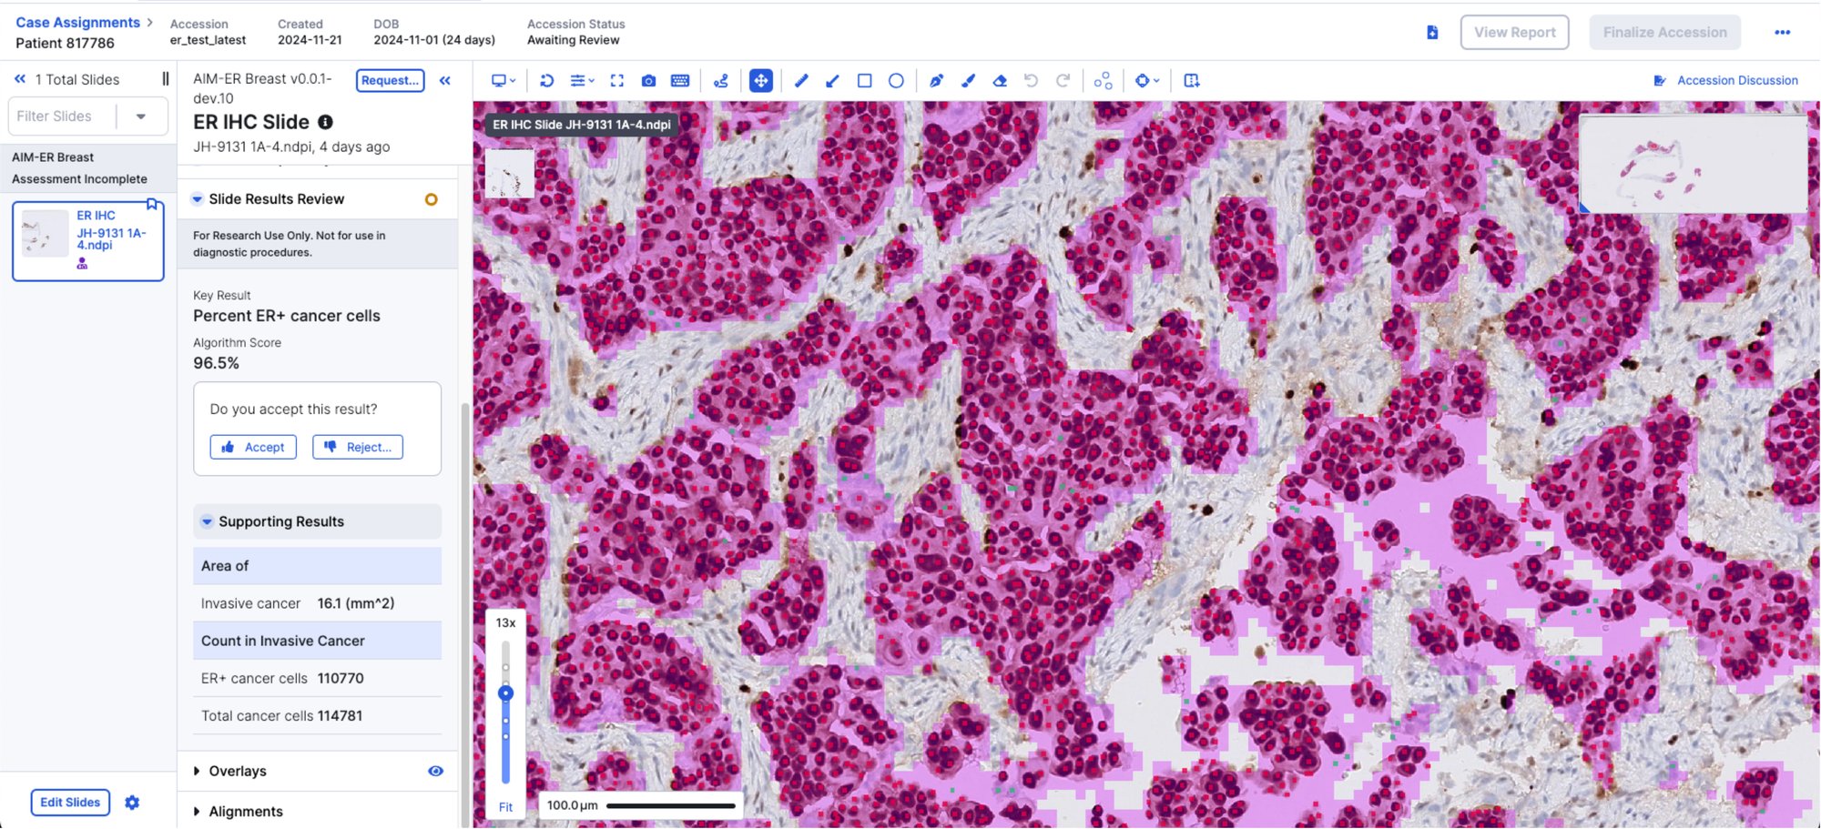The image size is (1821, 829).
Task: Go back to Case Assignments
Action: (x=77, y=23)
